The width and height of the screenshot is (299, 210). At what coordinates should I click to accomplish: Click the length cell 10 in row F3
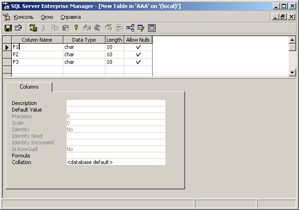tap(114, 62)
